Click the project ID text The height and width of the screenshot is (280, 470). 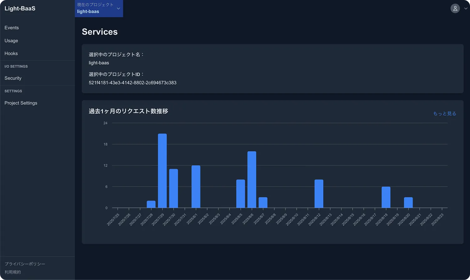coord(133,83)
